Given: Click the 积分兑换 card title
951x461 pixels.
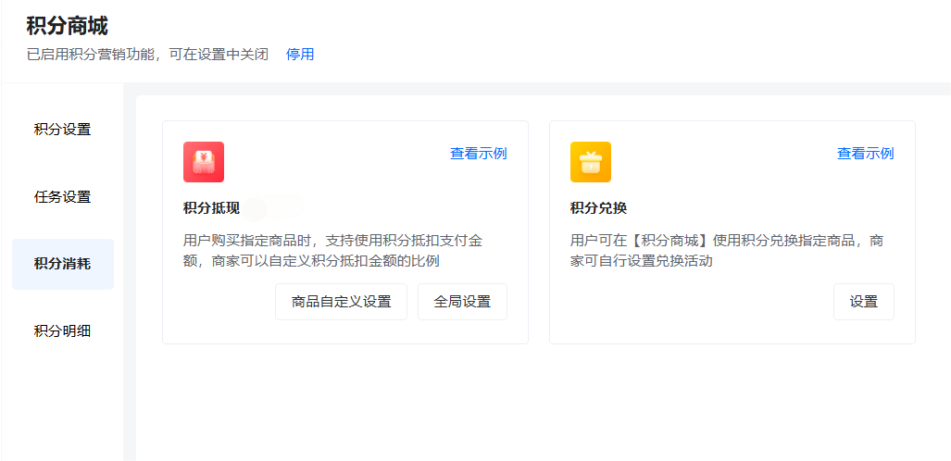Looking at the screenshot, I should pos(598,208).
